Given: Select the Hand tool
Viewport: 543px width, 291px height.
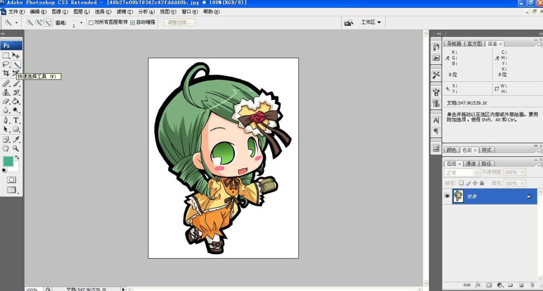Looking at the screenshot, I should click(x=6, y=148).
